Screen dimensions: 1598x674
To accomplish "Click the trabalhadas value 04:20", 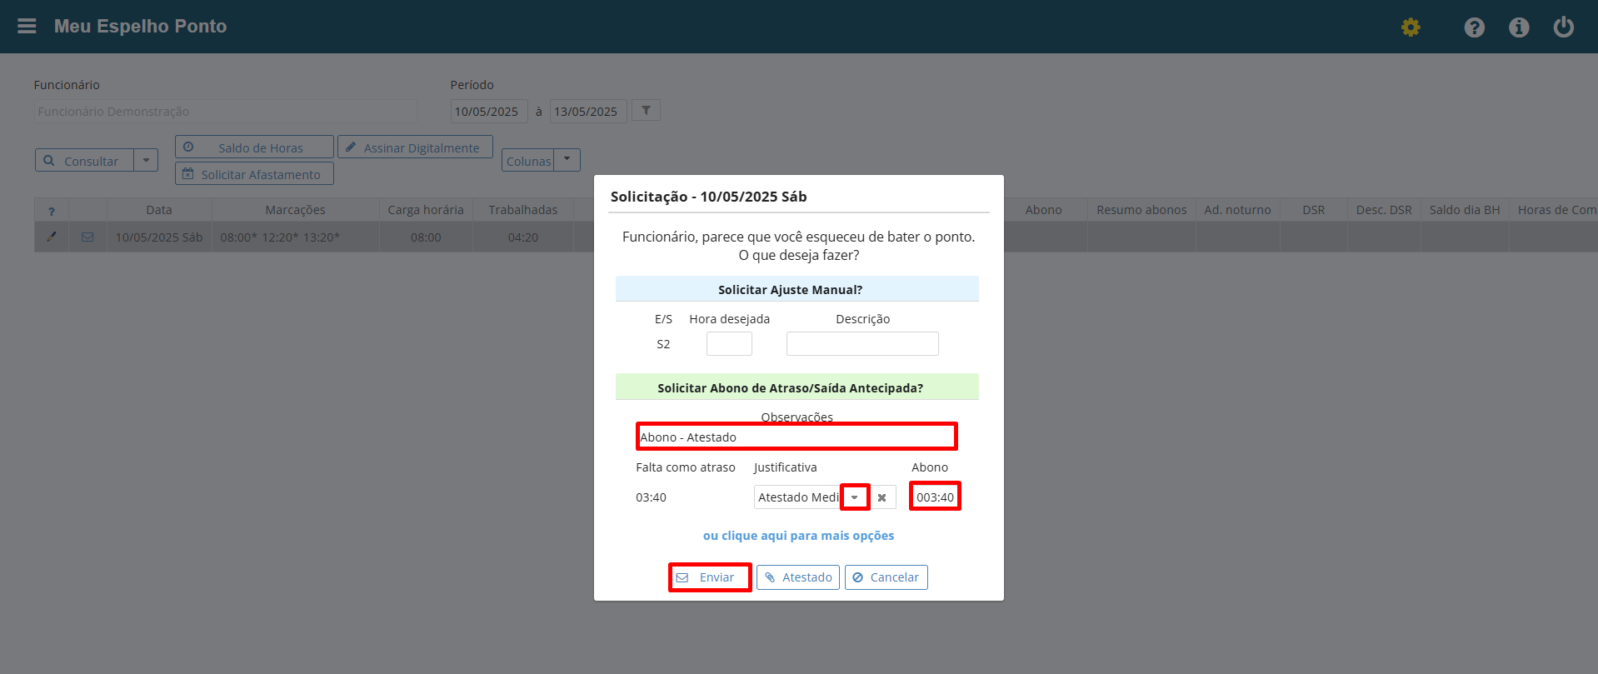I will [x=523, y=237].
